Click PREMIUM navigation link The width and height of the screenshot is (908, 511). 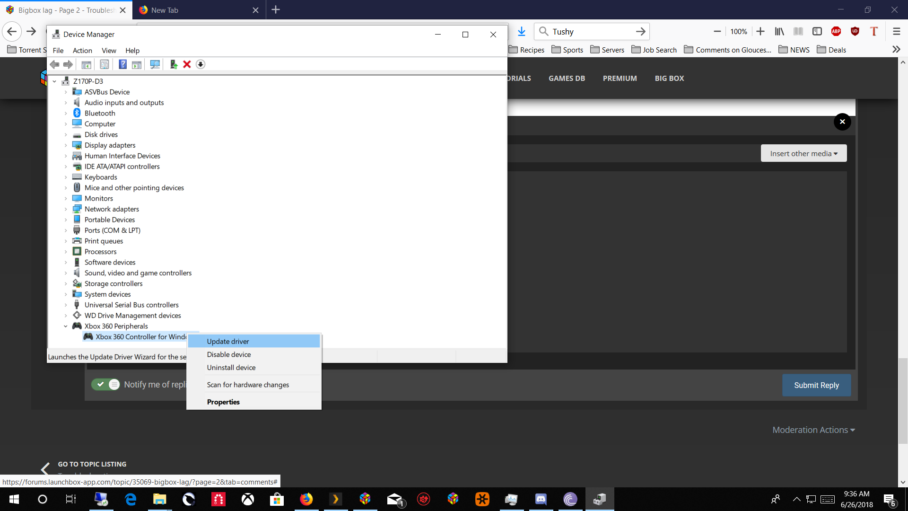(620, 78)
